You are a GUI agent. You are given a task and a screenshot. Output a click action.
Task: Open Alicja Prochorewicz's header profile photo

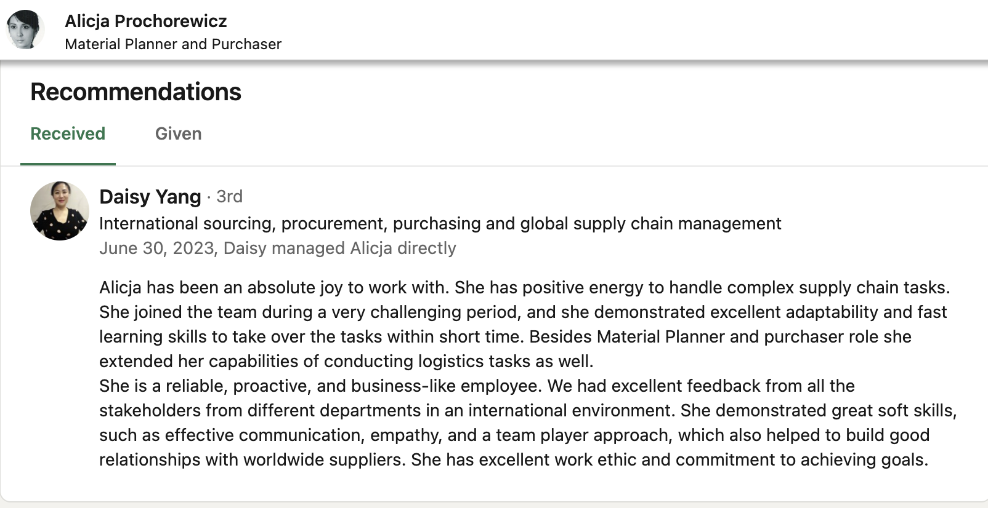(x=25, y=29)
